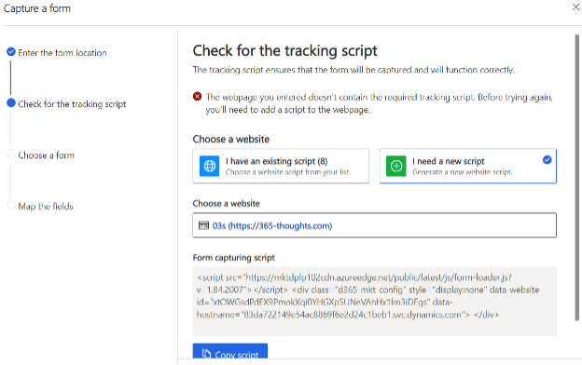Screen dimensions: 582x365
Task: Close the Capture a form dialog
Action: click(x=575, y=7)
